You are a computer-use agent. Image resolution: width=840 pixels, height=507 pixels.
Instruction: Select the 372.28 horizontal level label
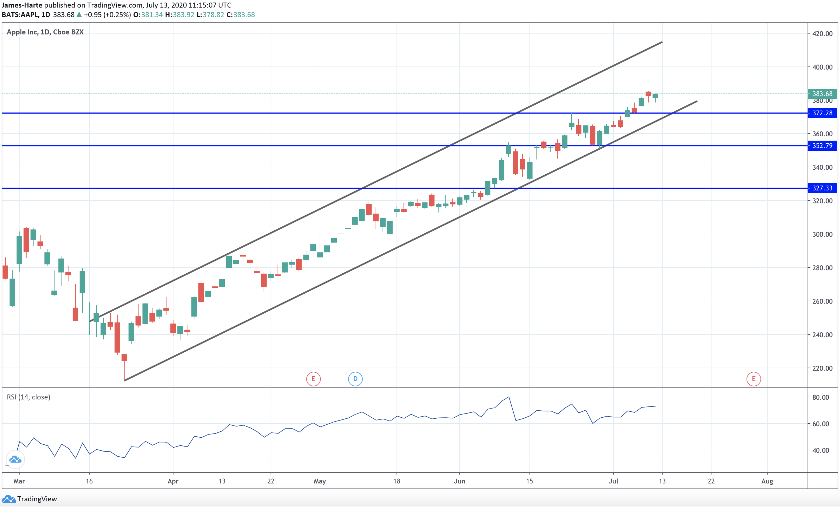(x=822, y=113)
